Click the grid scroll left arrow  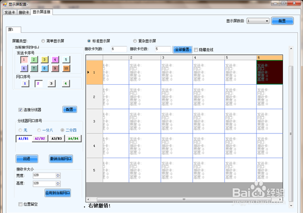88,199
